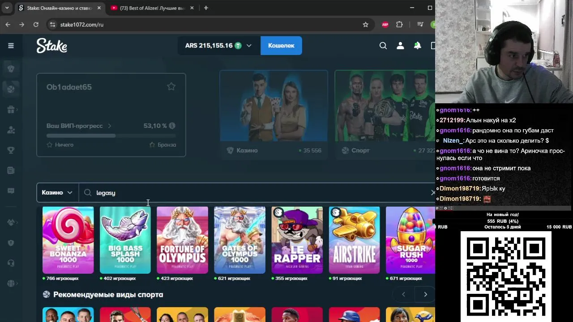This screenshot has height=322, width=573.
Task: Open the Казино category card
Action: [274, 114]
